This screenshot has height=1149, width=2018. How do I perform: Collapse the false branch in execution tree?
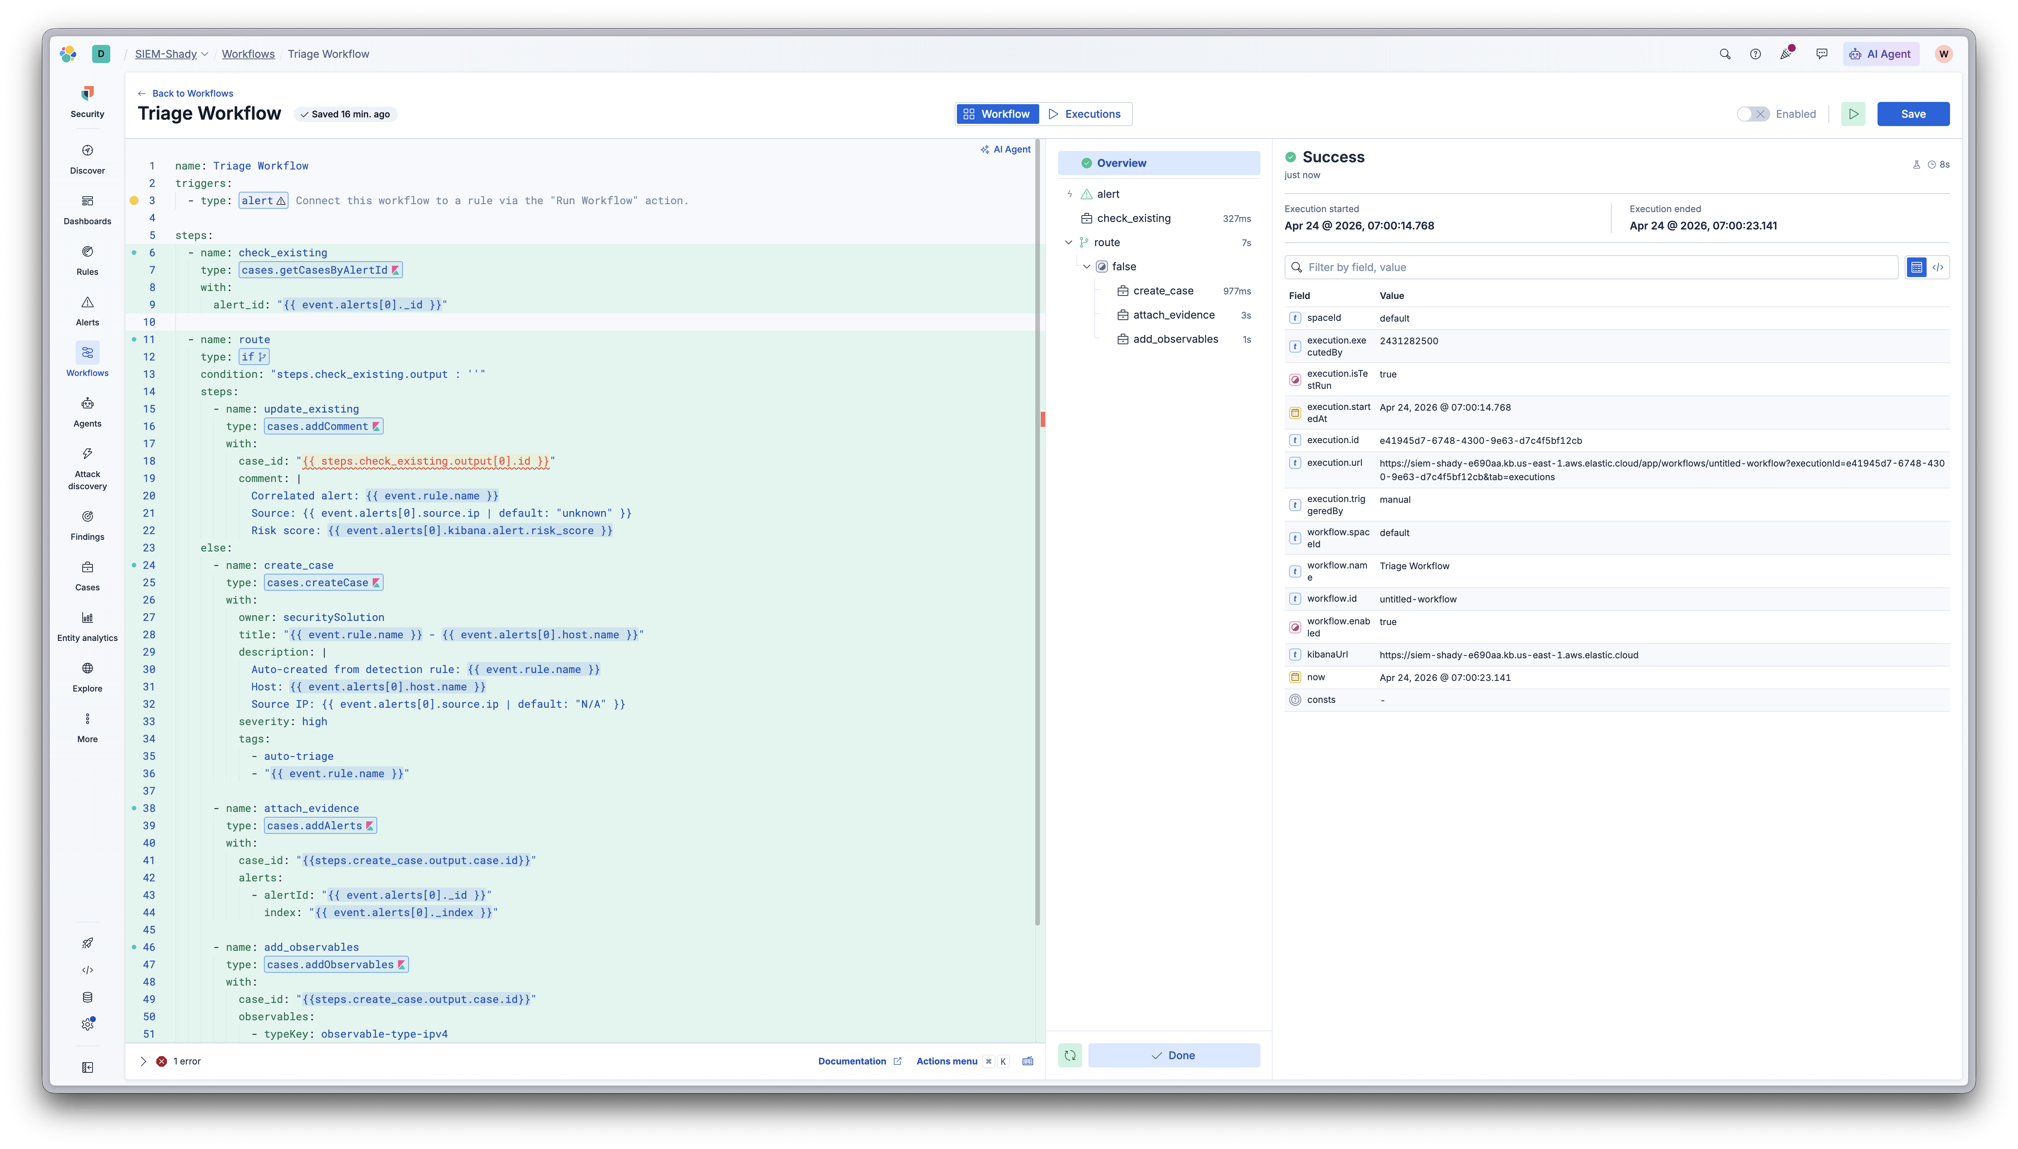pyautogui.click(x=1087, y=267)
